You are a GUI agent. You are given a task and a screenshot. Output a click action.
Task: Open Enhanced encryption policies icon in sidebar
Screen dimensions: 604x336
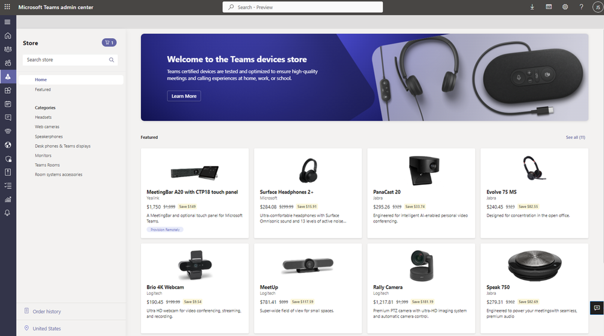8,158
